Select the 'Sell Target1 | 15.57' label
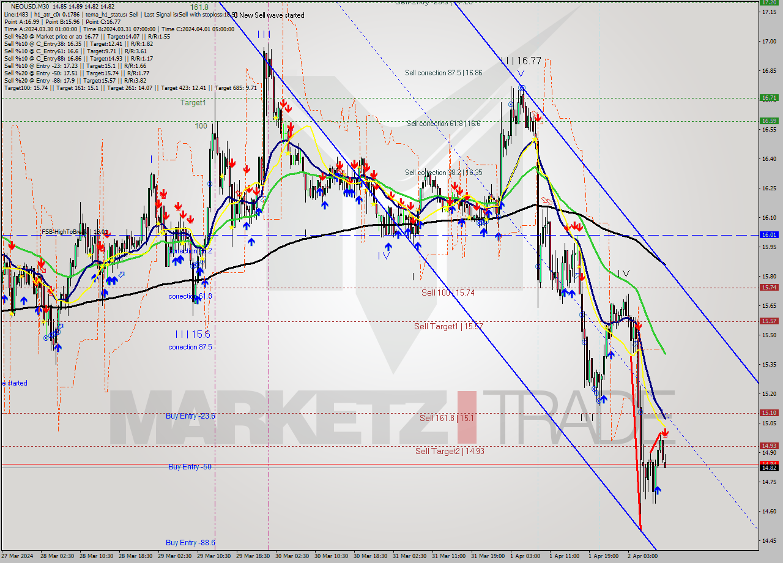The height and width of the screenshot is (563, 783). (448, 326)
